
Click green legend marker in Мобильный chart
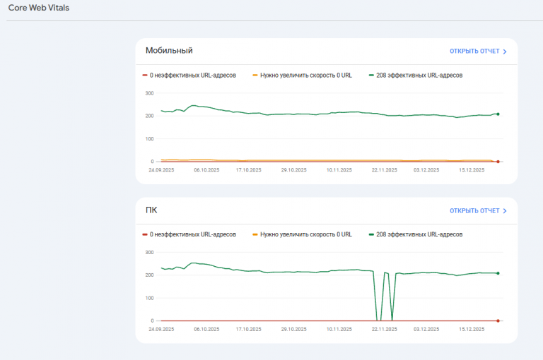[371, 75]
